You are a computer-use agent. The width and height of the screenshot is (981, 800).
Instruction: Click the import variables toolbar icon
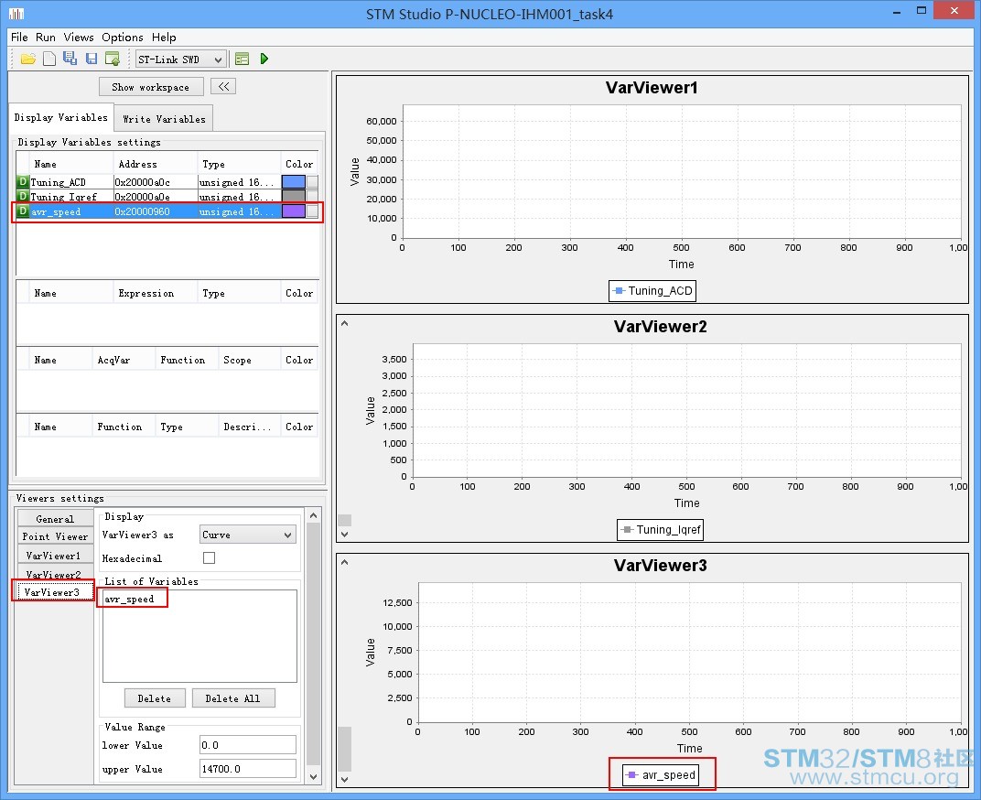point(113,59)
